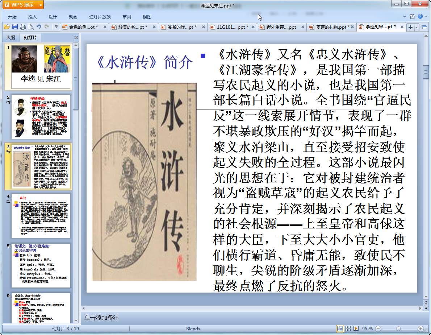Click the skin shirt icon at top right
The height and width of the screenshot is (335, 431).
point(412,17)
